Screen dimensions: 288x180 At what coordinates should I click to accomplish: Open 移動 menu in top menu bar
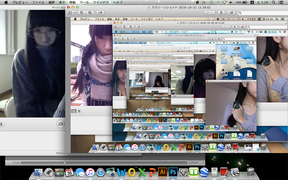pos(72,2)
